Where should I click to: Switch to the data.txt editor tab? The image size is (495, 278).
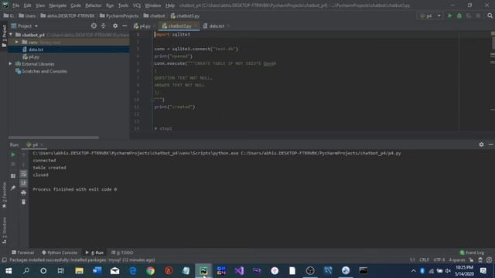click(217, 25)
